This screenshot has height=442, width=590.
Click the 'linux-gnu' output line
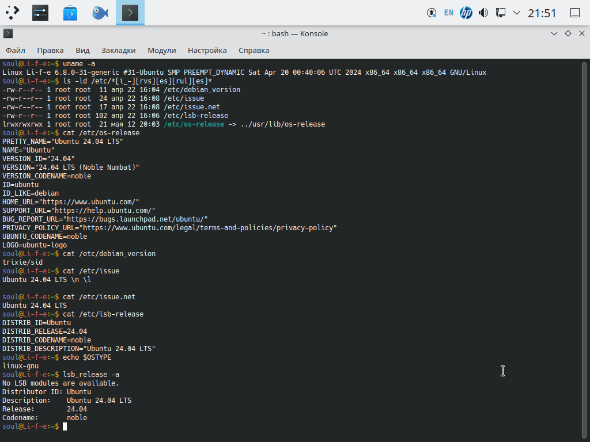[20, 366]
